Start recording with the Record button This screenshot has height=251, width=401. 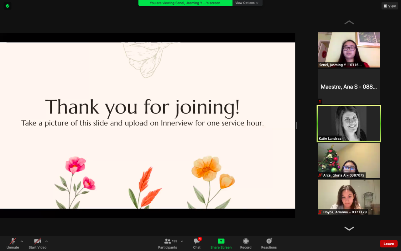point(246,243)
